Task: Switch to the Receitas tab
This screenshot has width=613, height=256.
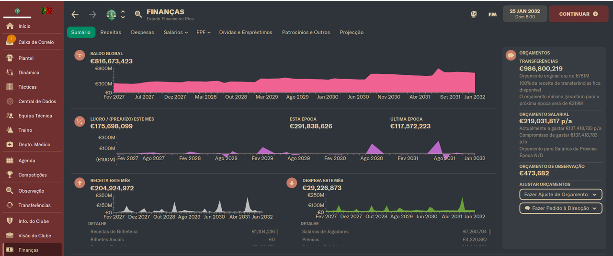Action: [x=111, y=32]
